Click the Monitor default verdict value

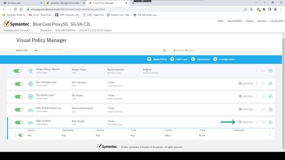click(147, 69)
